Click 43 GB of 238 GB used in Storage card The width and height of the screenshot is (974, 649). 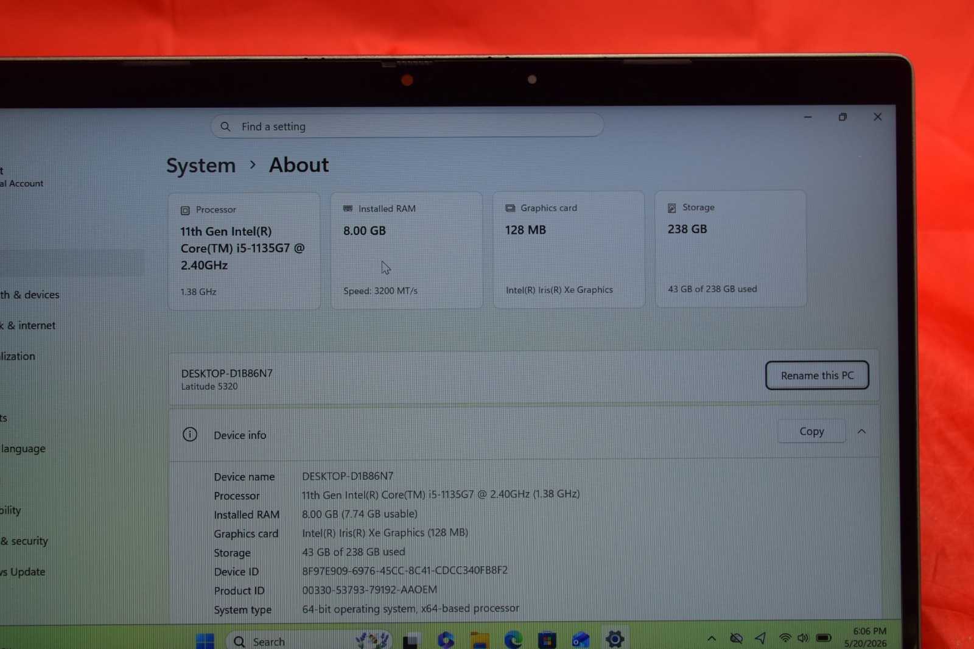pos(712,289)
